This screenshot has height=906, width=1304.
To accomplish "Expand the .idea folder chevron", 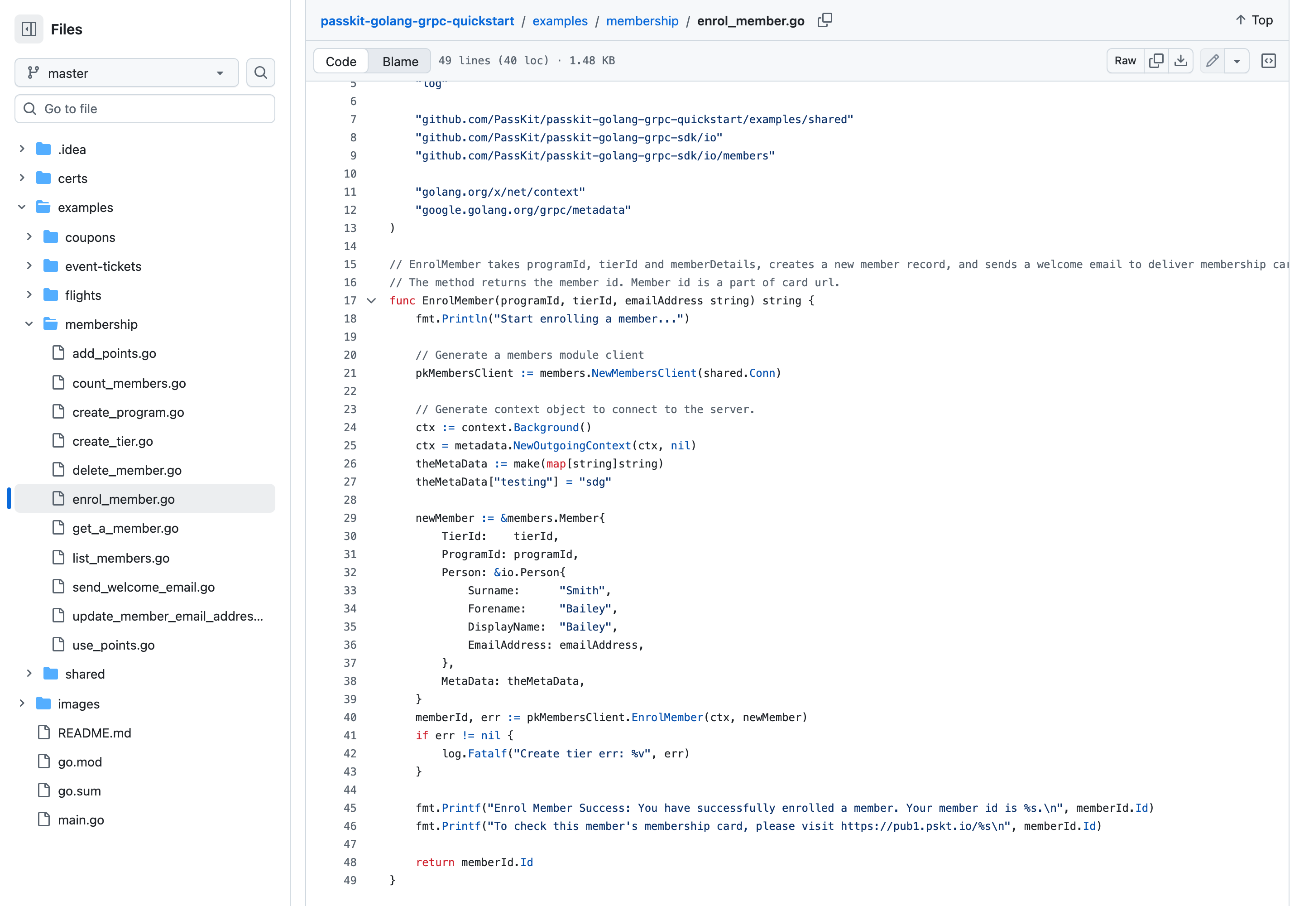I will click(22, 149).
